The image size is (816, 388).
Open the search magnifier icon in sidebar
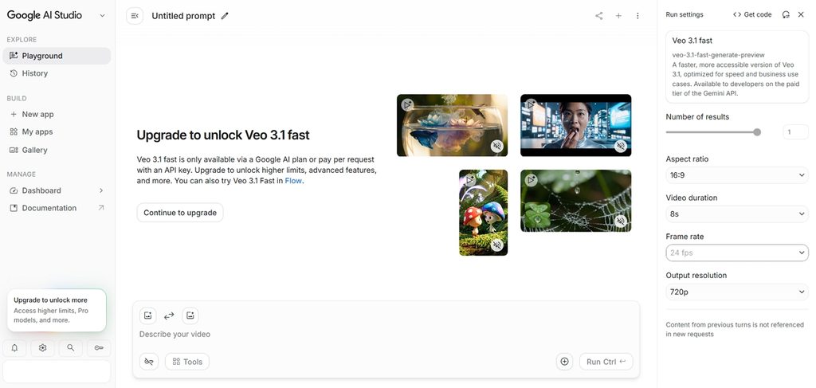(x=71, y=348)
